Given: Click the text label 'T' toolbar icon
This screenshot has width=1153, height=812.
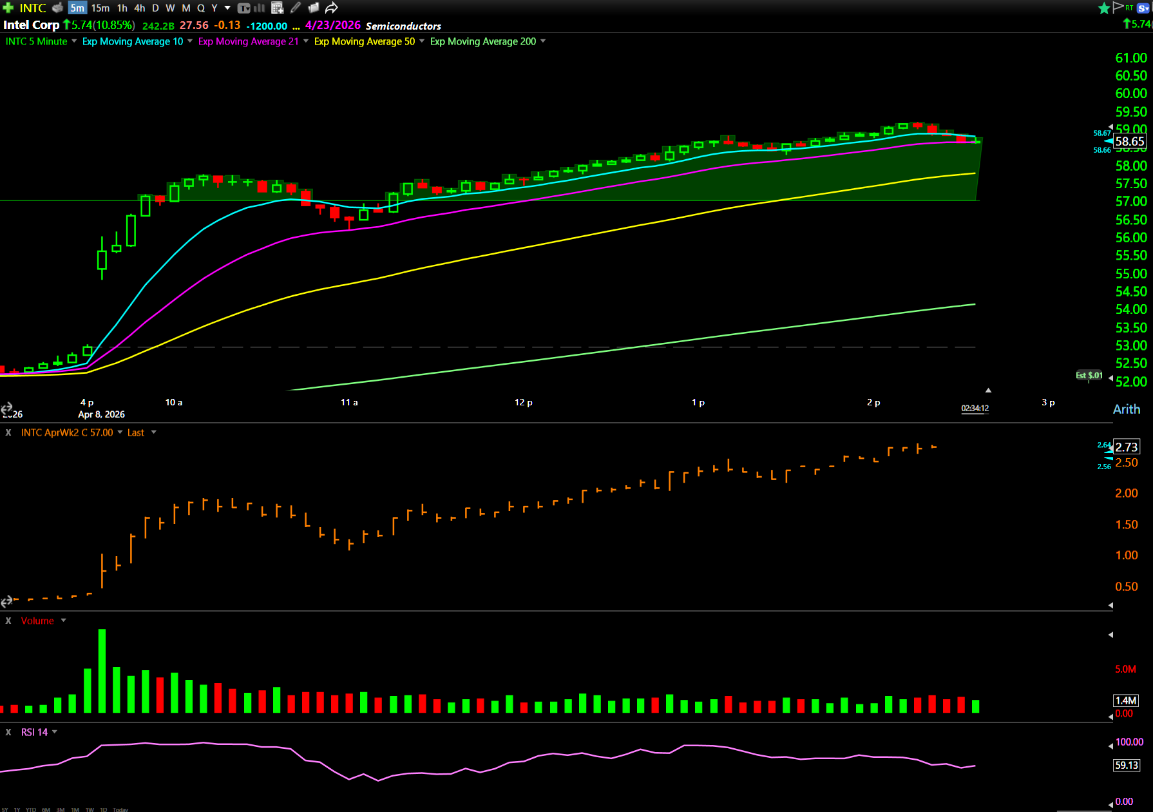Looking at the screenshot, I should (x=243, y=8).
